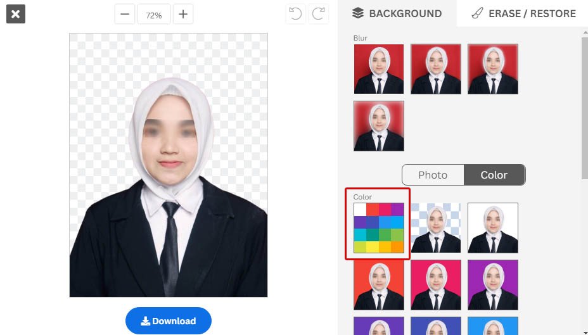Viewport: 588px width, 335px height.
Task: Close the editor with the X button
Action: (x=16, y=14)
